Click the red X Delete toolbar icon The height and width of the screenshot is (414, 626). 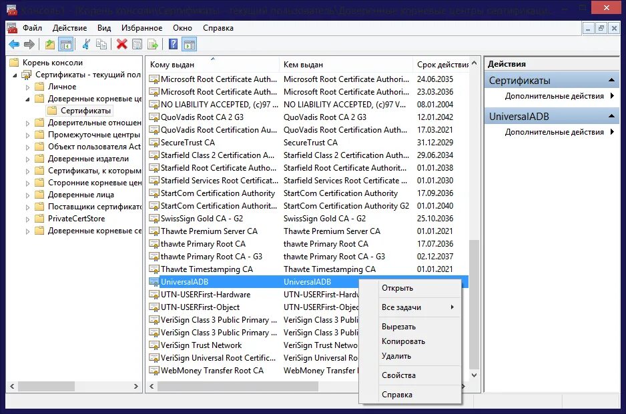click(121, 44)
